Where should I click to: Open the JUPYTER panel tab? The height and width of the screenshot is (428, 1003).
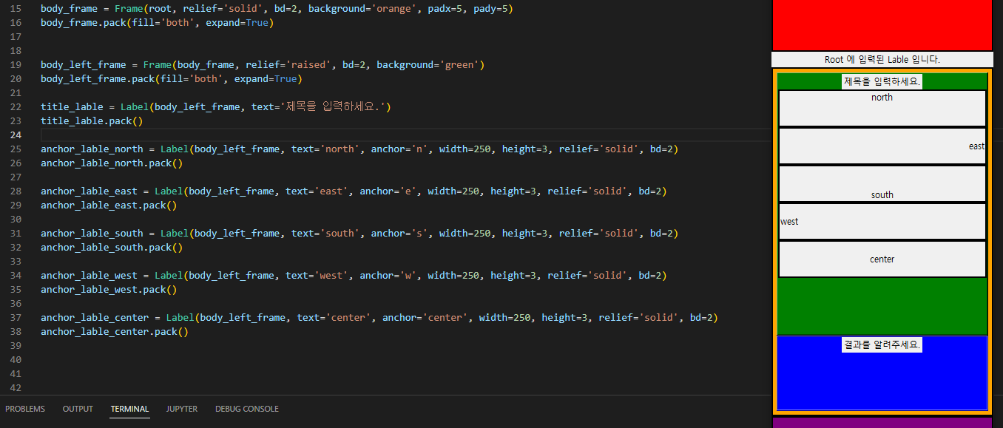click(x=182, y=409)
